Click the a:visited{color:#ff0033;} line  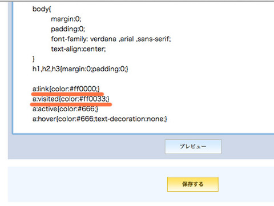click(x=71, y=99)
